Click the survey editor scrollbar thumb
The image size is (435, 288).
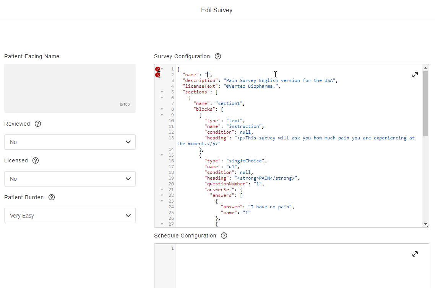(x=426, y=103)
